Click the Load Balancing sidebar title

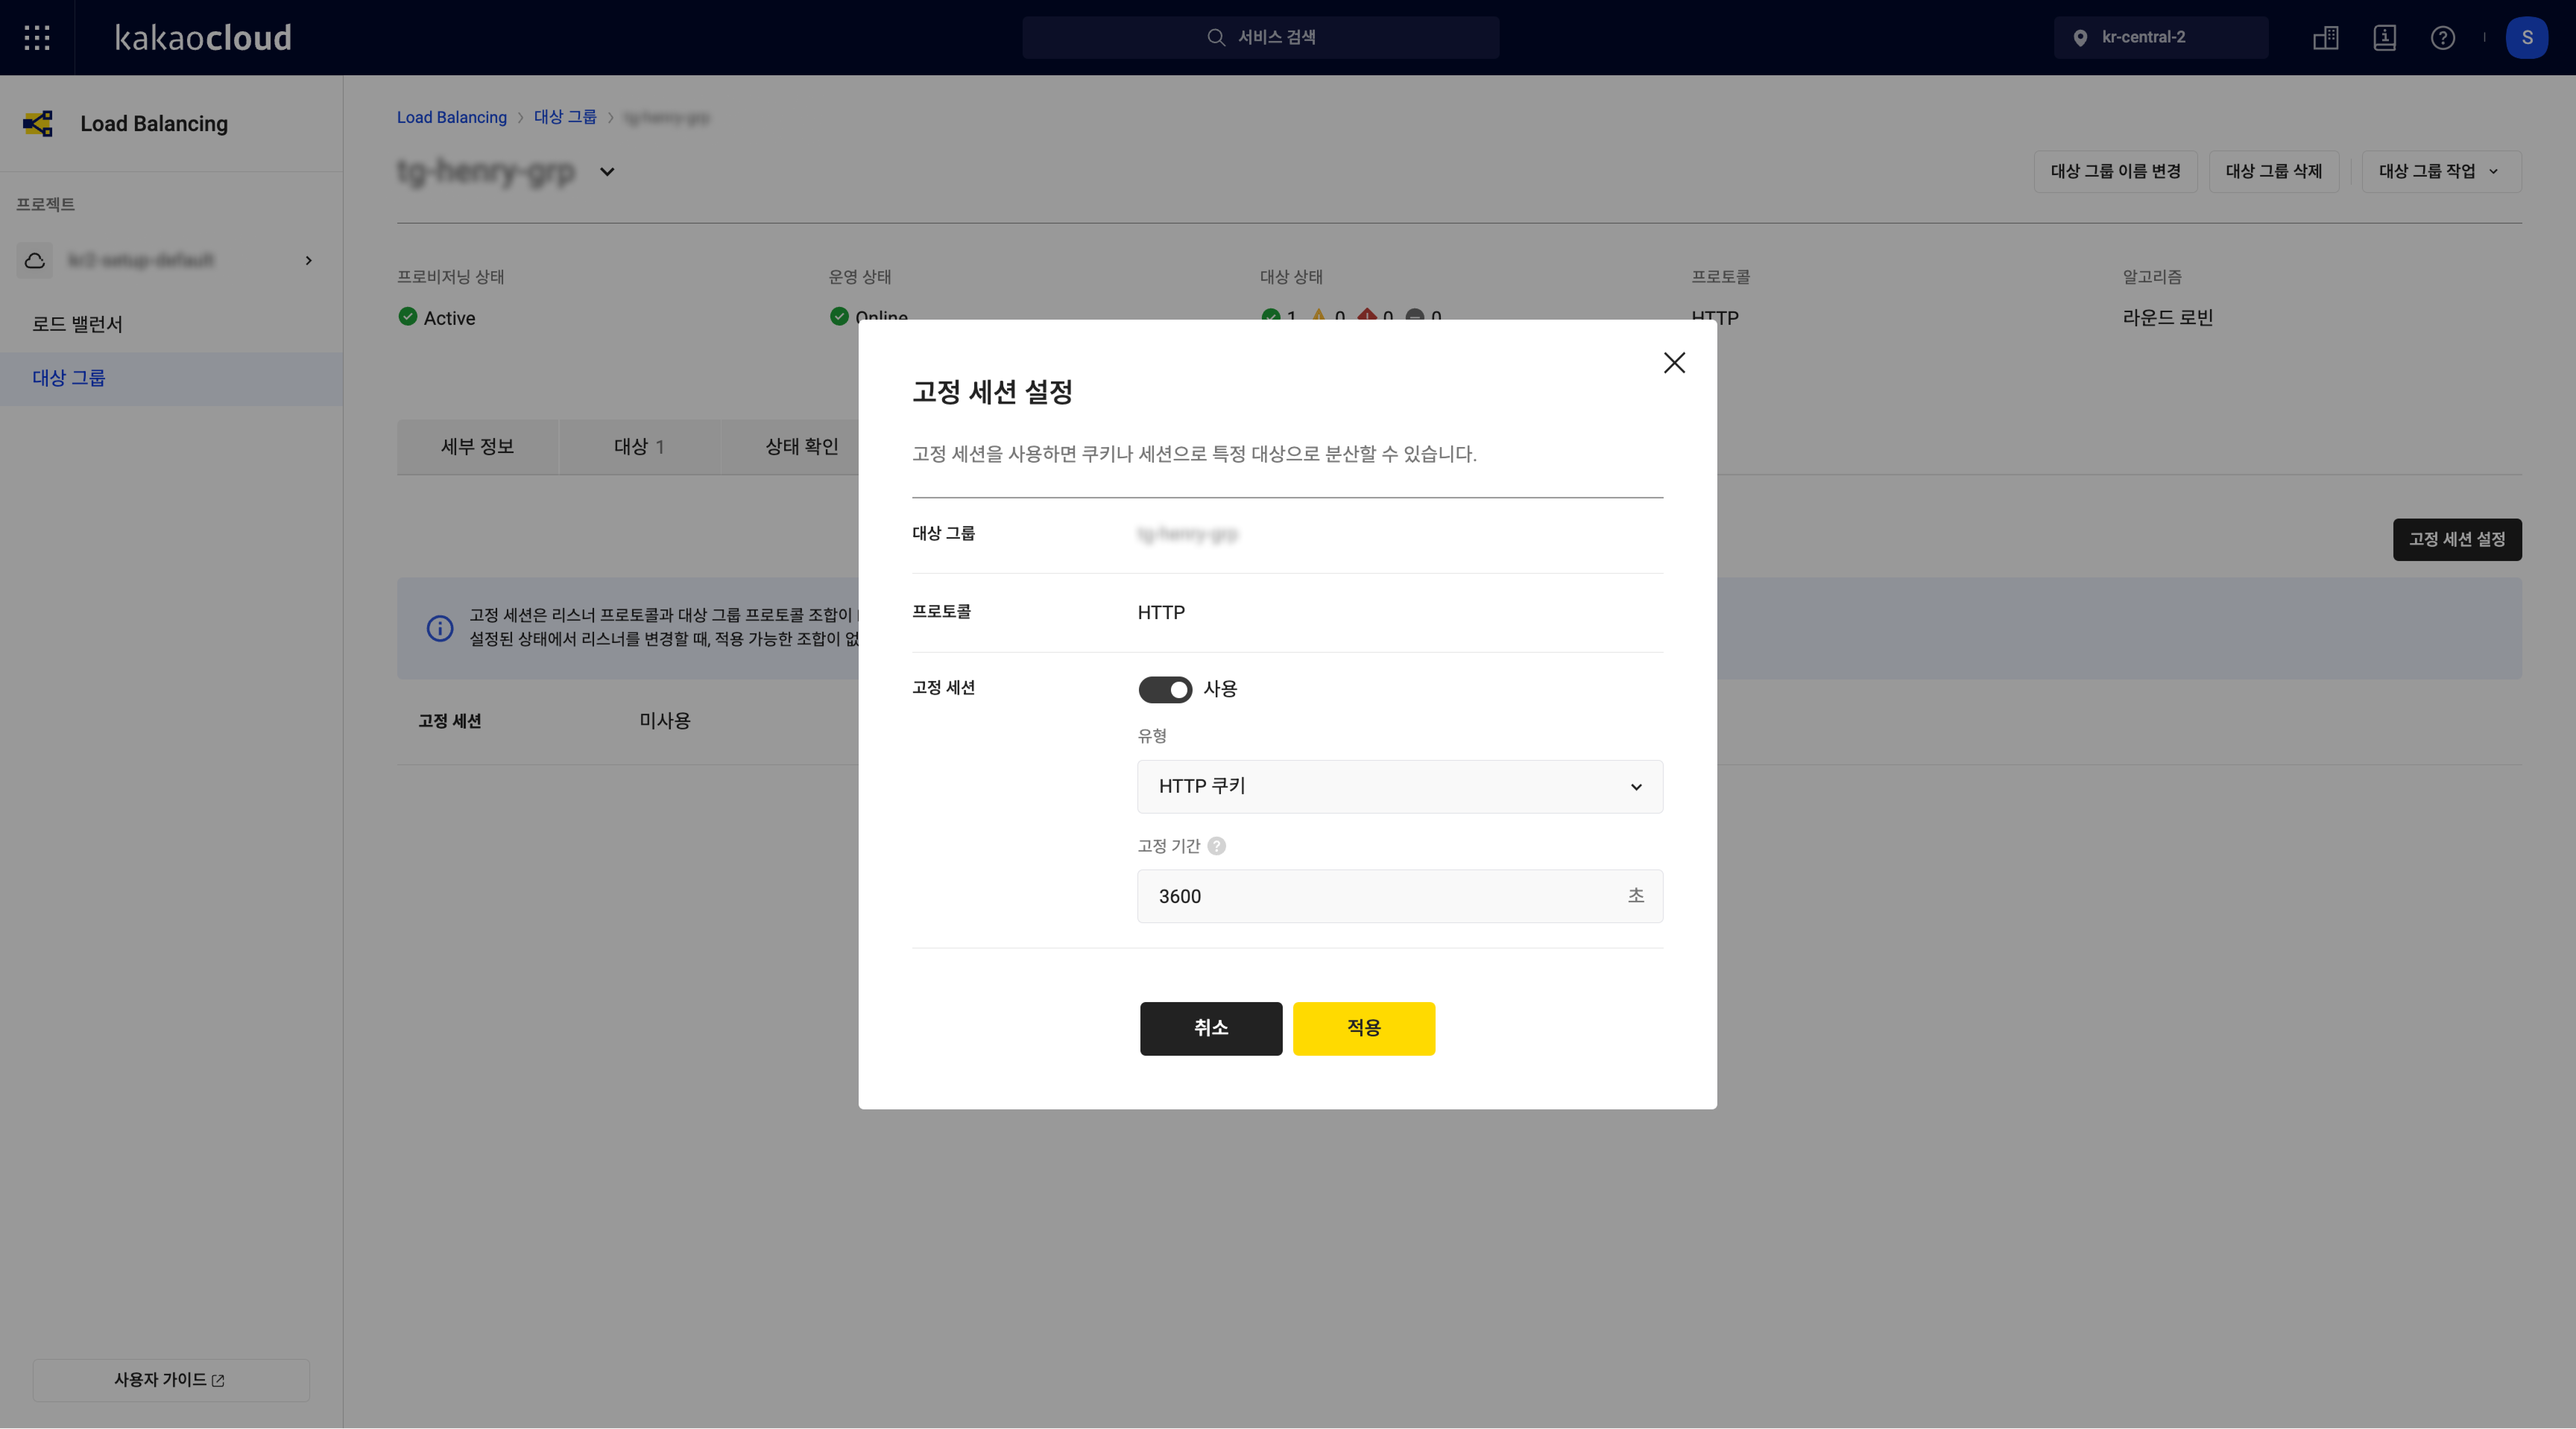point(154,124)
